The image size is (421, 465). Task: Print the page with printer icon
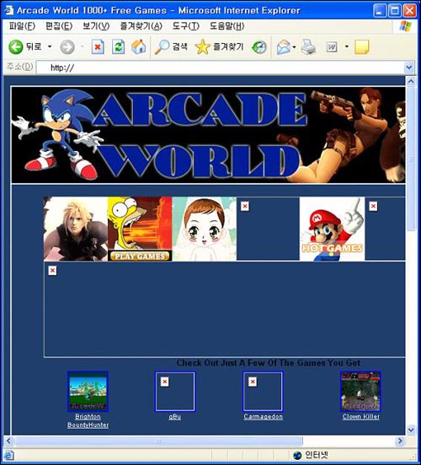tap(308, 47)
